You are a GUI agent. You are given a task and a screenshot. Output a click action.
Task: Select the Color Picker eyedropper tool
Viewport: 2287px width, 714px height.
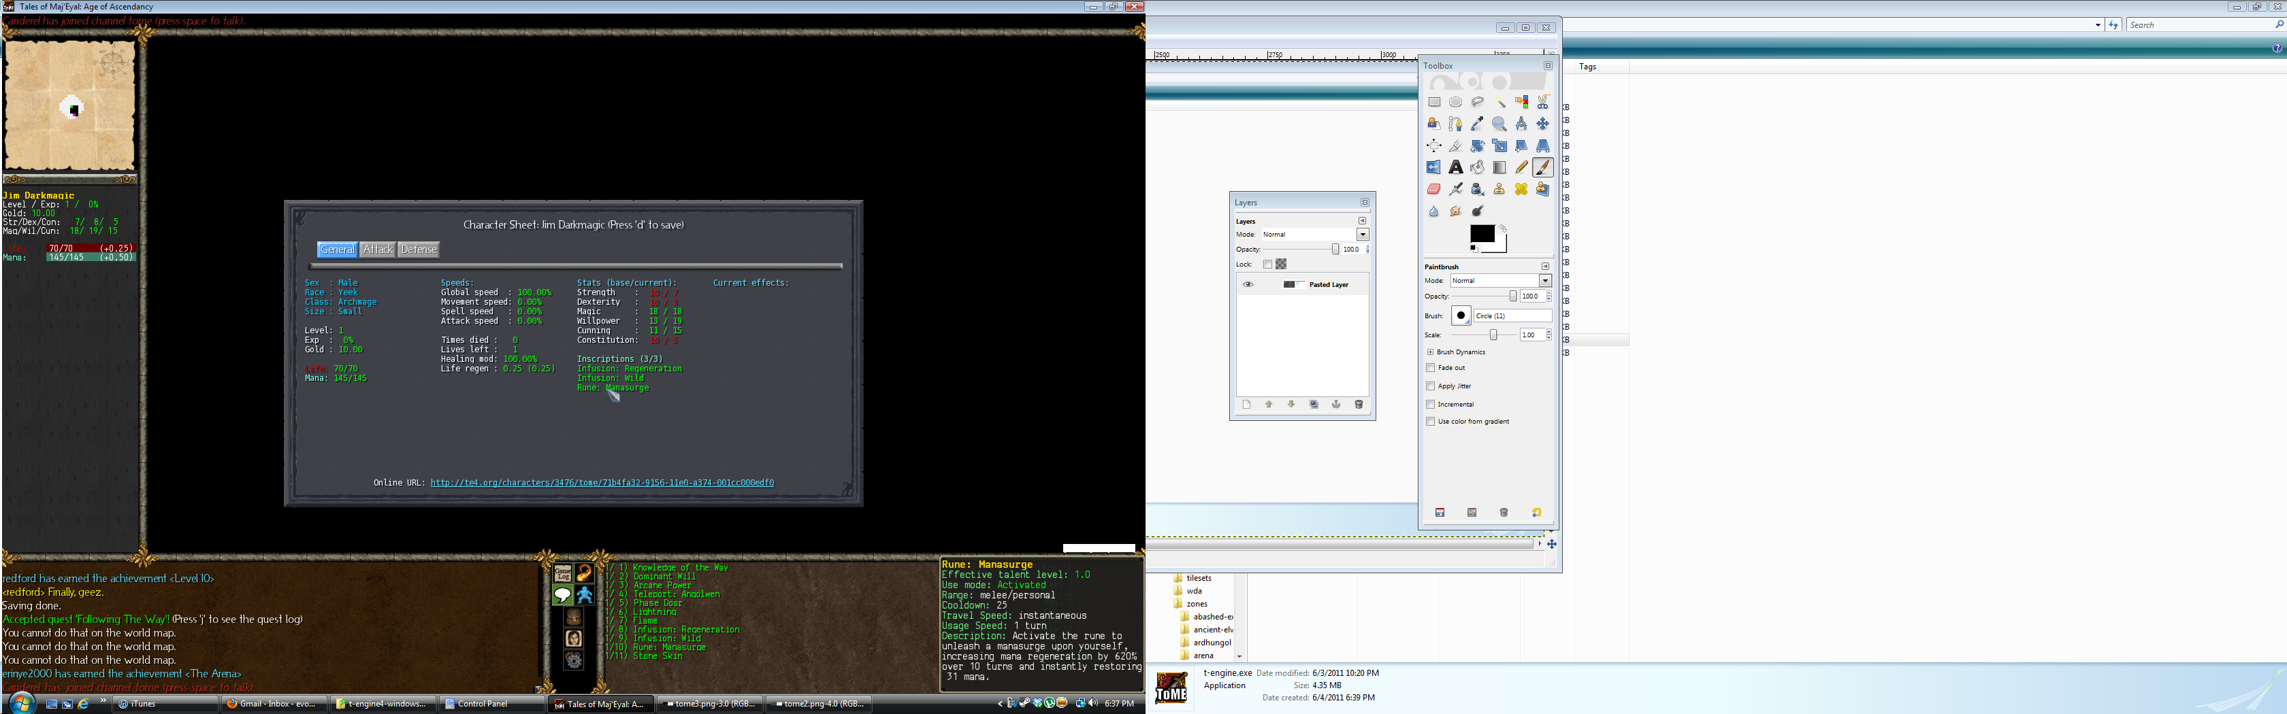(1478, 124)
